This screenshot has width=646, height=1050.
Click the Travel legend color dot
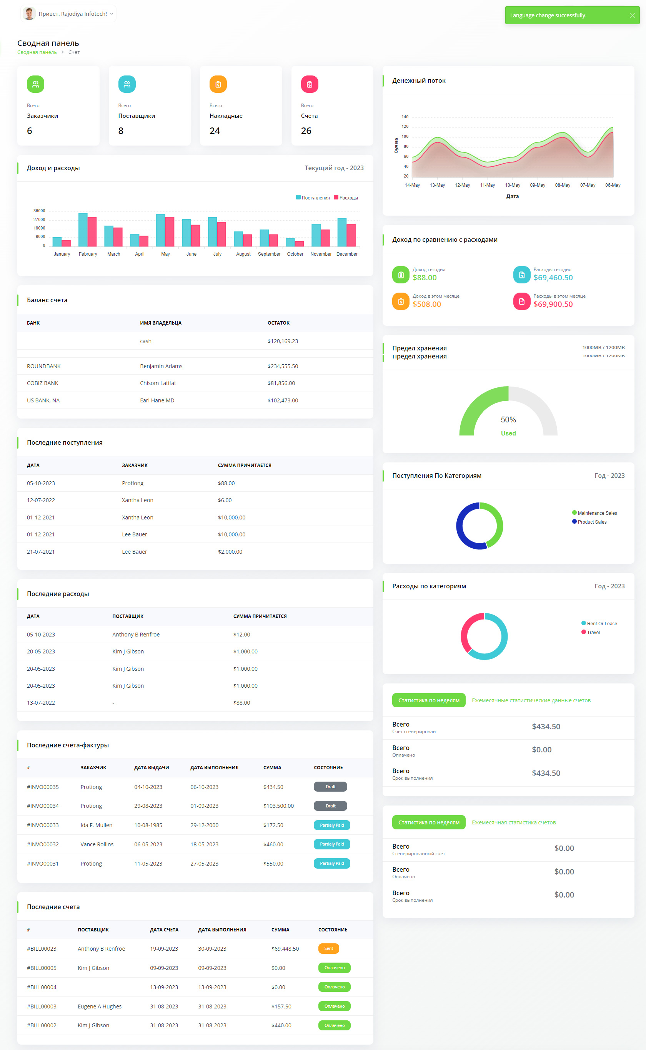583,632
